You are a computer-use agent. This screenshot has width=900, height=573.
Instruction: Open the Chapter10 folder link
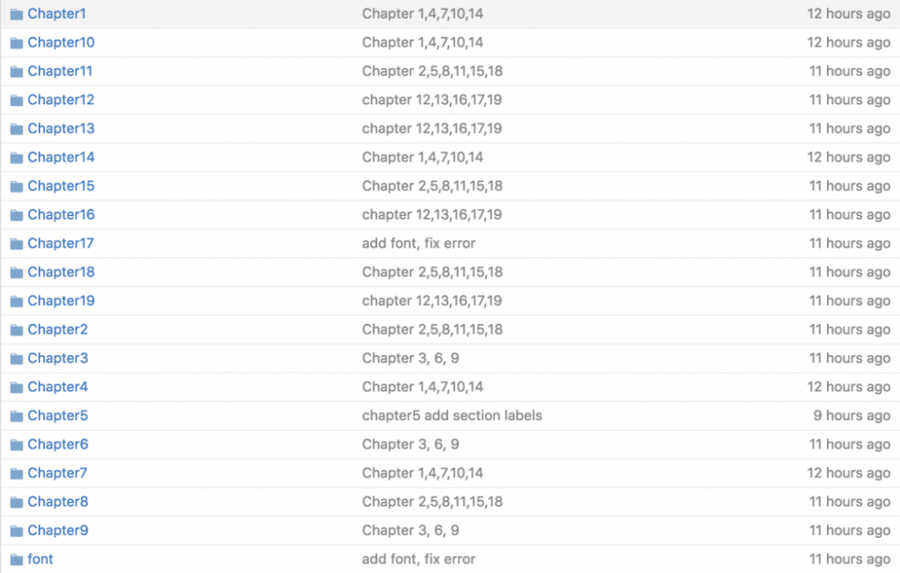60,42
